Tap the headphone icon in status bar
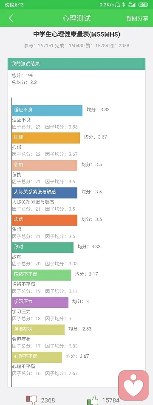 coord(117,5)
